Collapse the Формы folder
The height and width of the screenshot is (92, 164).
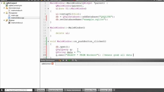point(4,20)
